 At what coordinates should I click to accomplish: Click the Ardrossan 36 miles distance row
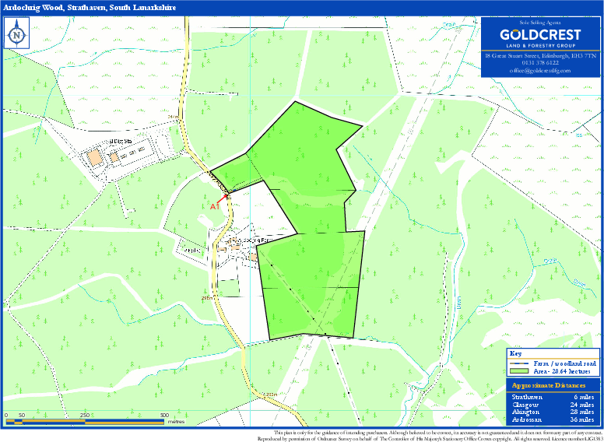point(553,419)
